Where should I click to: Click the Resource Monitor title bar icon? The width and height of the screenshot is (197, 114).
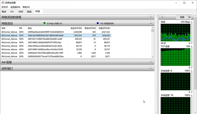point(3,3)
